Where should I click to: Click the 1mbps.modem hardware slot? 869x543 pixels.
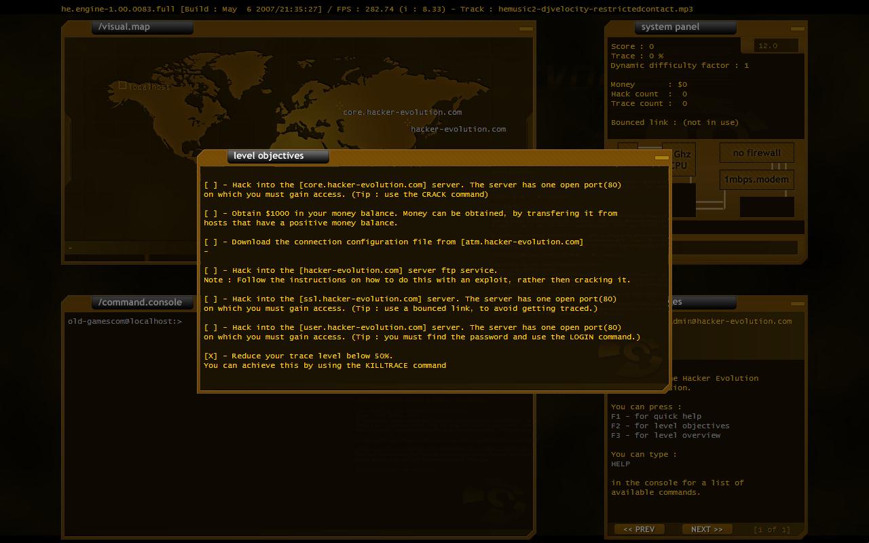click(757, 180)
